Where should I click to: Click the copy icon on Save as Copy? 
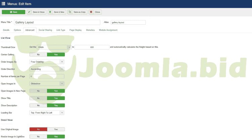(x=70, y=12)
